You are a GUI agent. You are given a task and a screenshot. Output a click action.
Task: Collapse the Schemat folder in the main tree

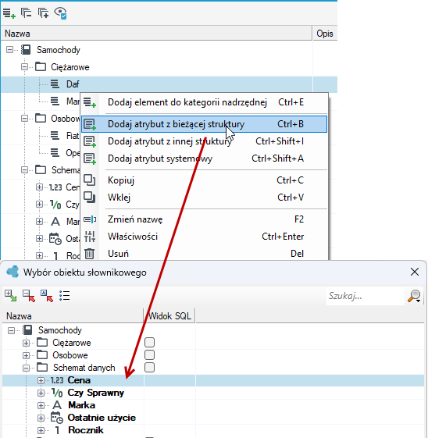click(24, 170)
